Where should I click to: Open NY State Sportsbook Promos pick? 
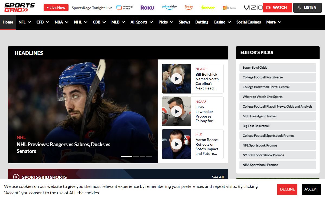point(278,155)
